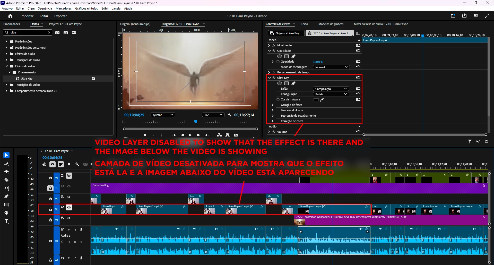Click the opacity value 100,0 %
Viewport: 494px width, 265px height.
point(318,62)
